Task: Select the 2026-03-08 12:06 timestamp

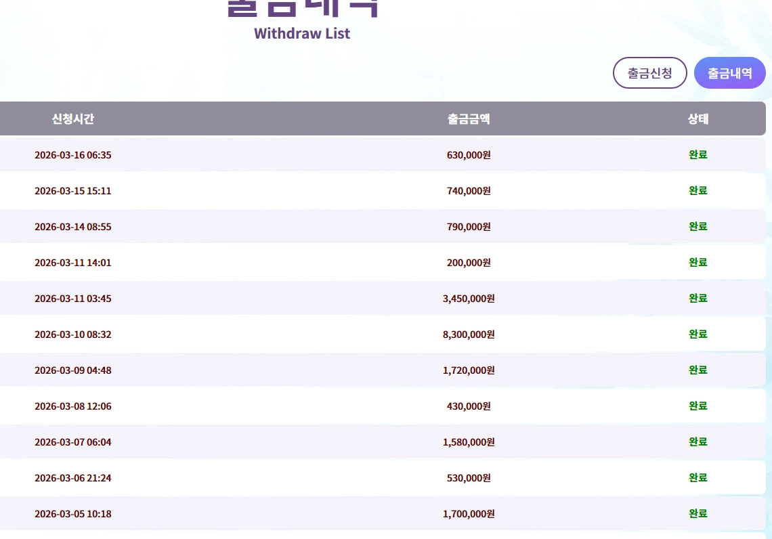Action: [73, 406]
